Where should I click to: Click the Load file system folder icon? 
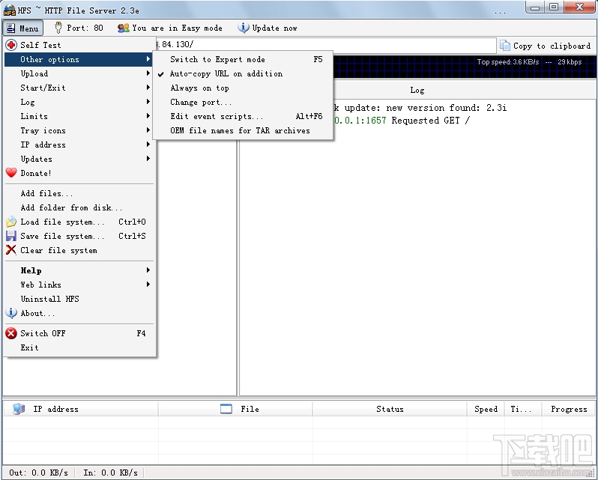(x=11, y=222)
